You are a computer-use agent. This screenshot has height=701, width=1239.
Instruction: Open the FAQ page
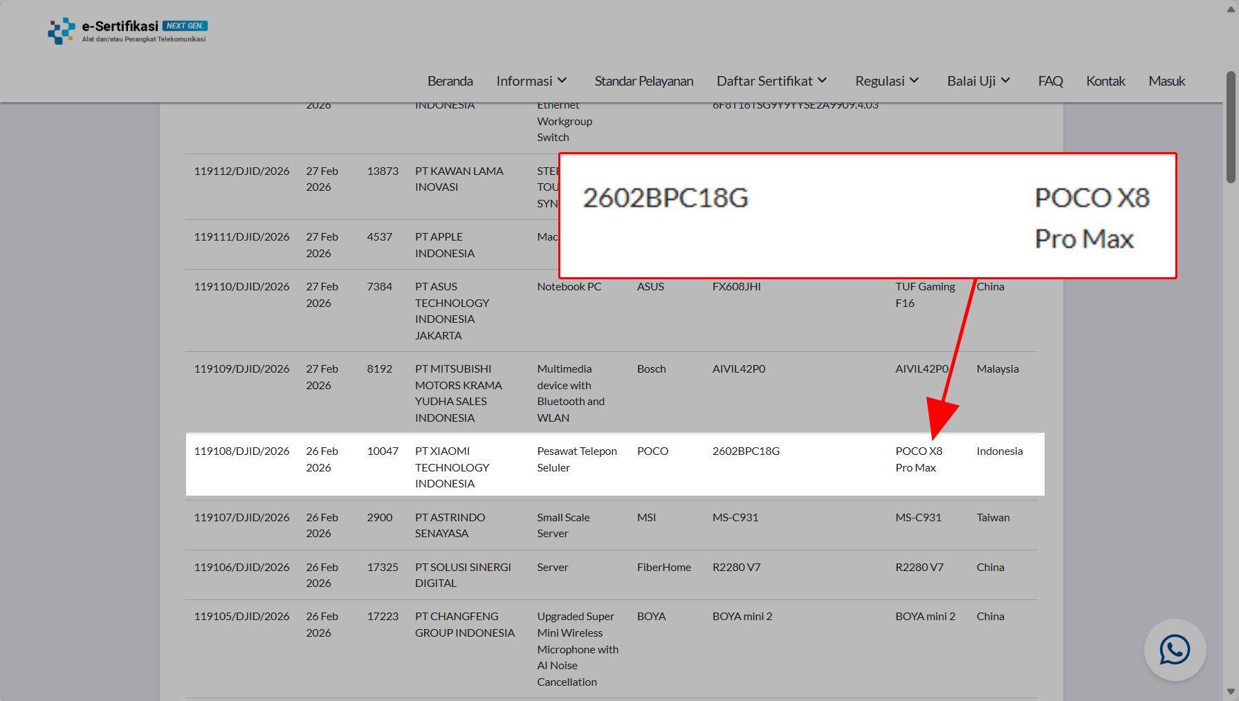point(1050,81)
